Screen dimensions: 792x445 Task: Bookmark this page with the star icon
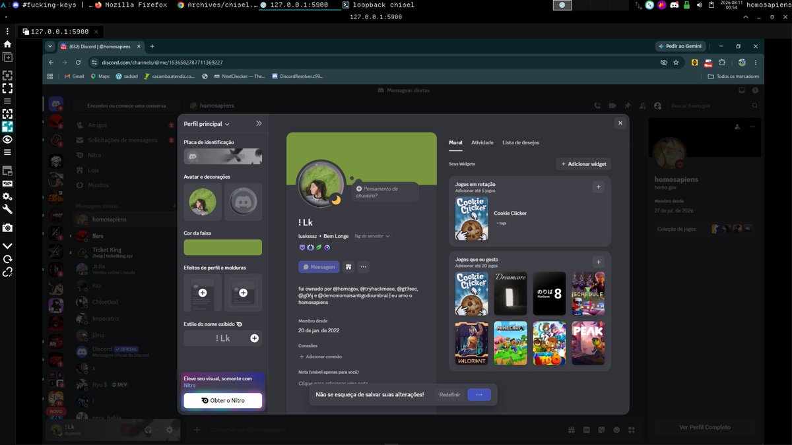676,63
